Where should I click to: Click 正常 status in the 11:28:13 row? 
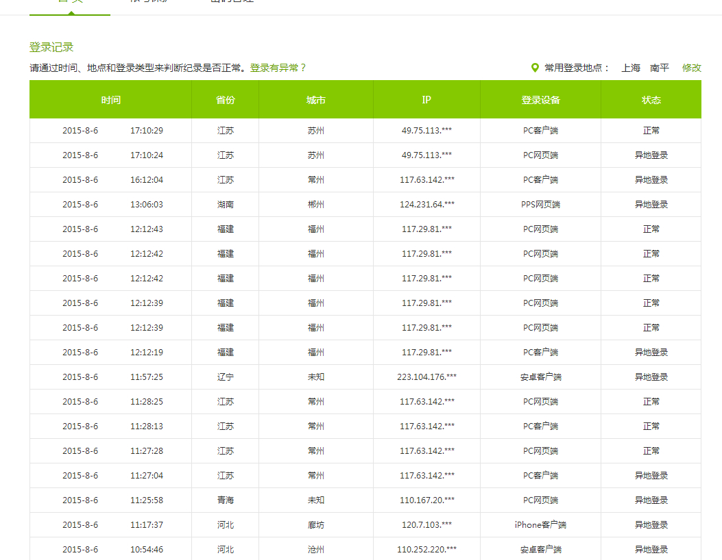point(651,427)
